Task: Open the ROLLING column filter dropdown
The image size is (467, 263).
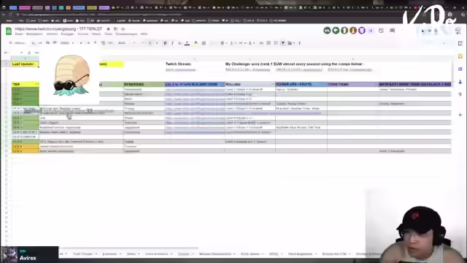Action: click(x=272, y=85)
